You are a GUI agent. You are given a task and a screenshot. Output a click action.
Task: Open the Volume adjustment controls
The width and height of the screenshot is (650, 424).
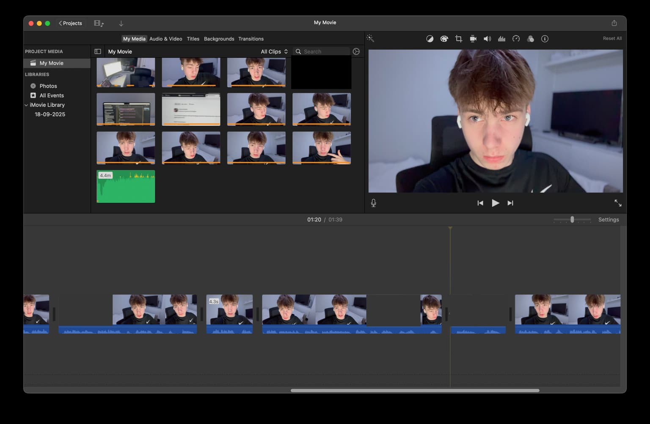(x=487, y=39)
